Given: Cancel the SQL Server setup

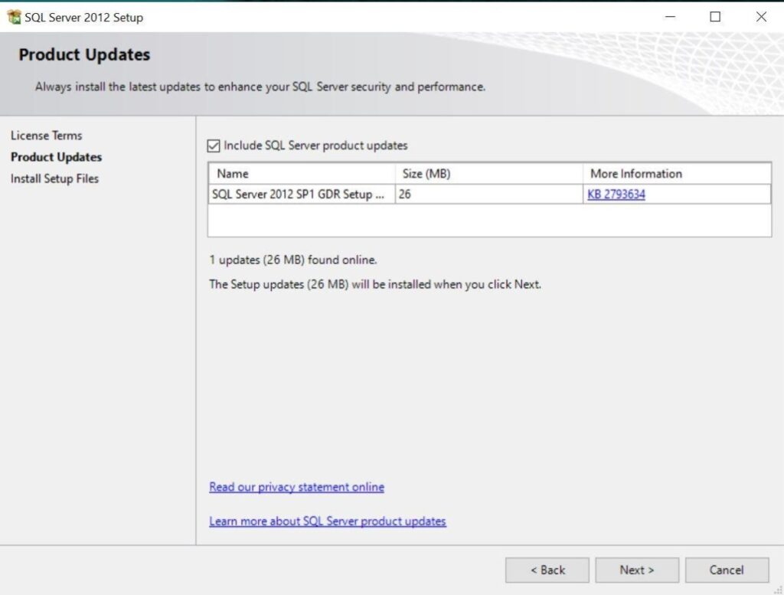Looking at the screenshot, I should pyautogui.click(x=726, y=570).
